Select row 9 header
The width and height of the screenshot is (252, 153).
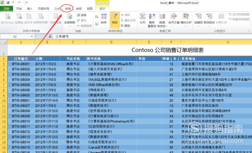pyautogui.click(x=4, y=95)
